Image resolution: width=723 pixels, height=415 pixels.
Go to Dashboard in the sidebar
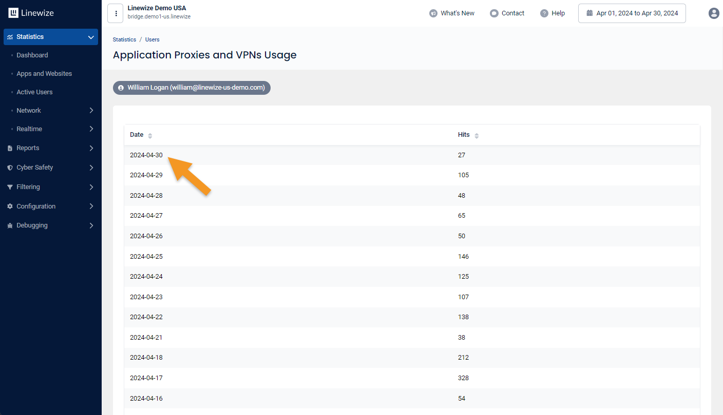click(32, 55)
